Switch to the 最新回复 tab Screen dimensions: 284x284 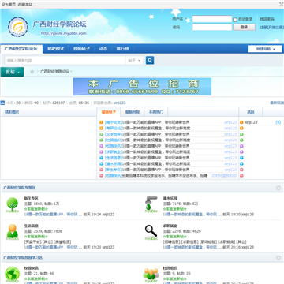[x=133, y=112]
